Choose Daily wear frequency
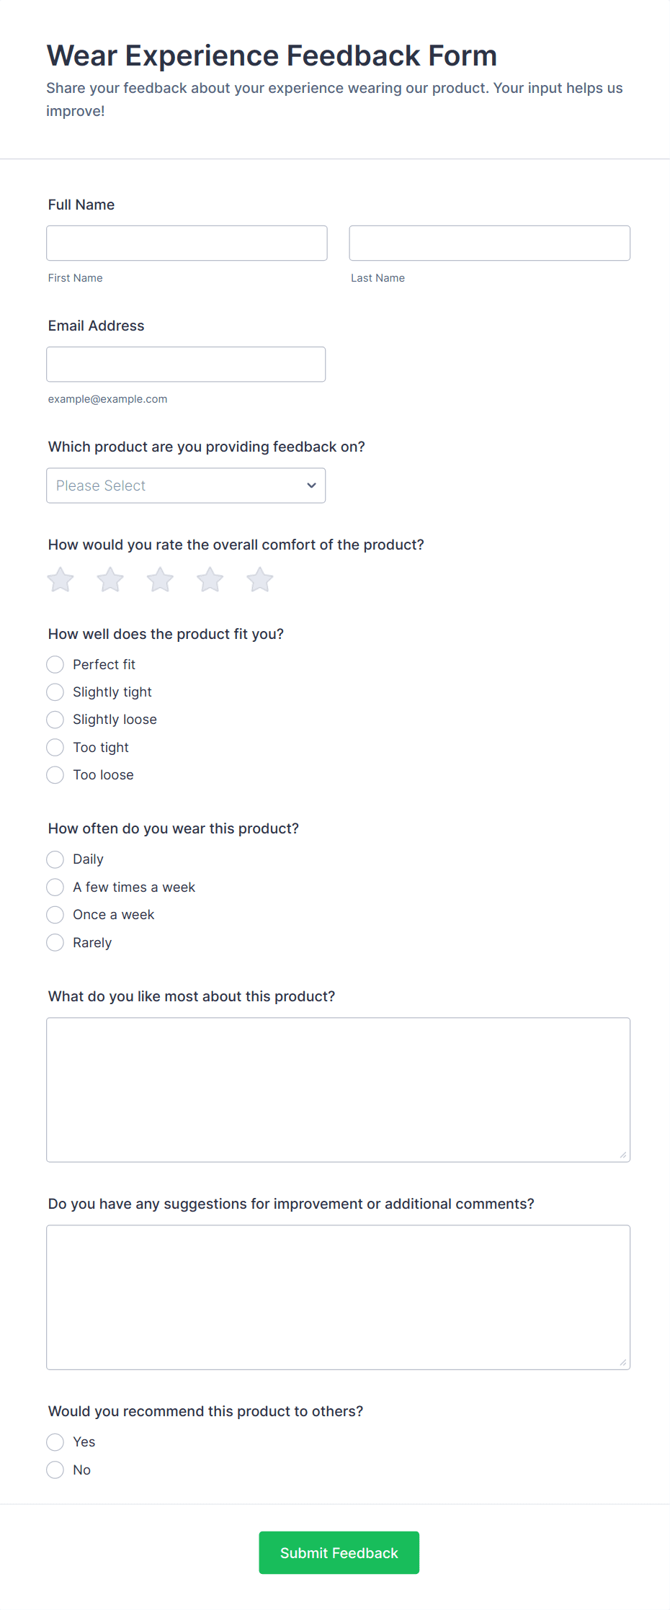This screenshot has width=670, height=1610. point(55,859)
